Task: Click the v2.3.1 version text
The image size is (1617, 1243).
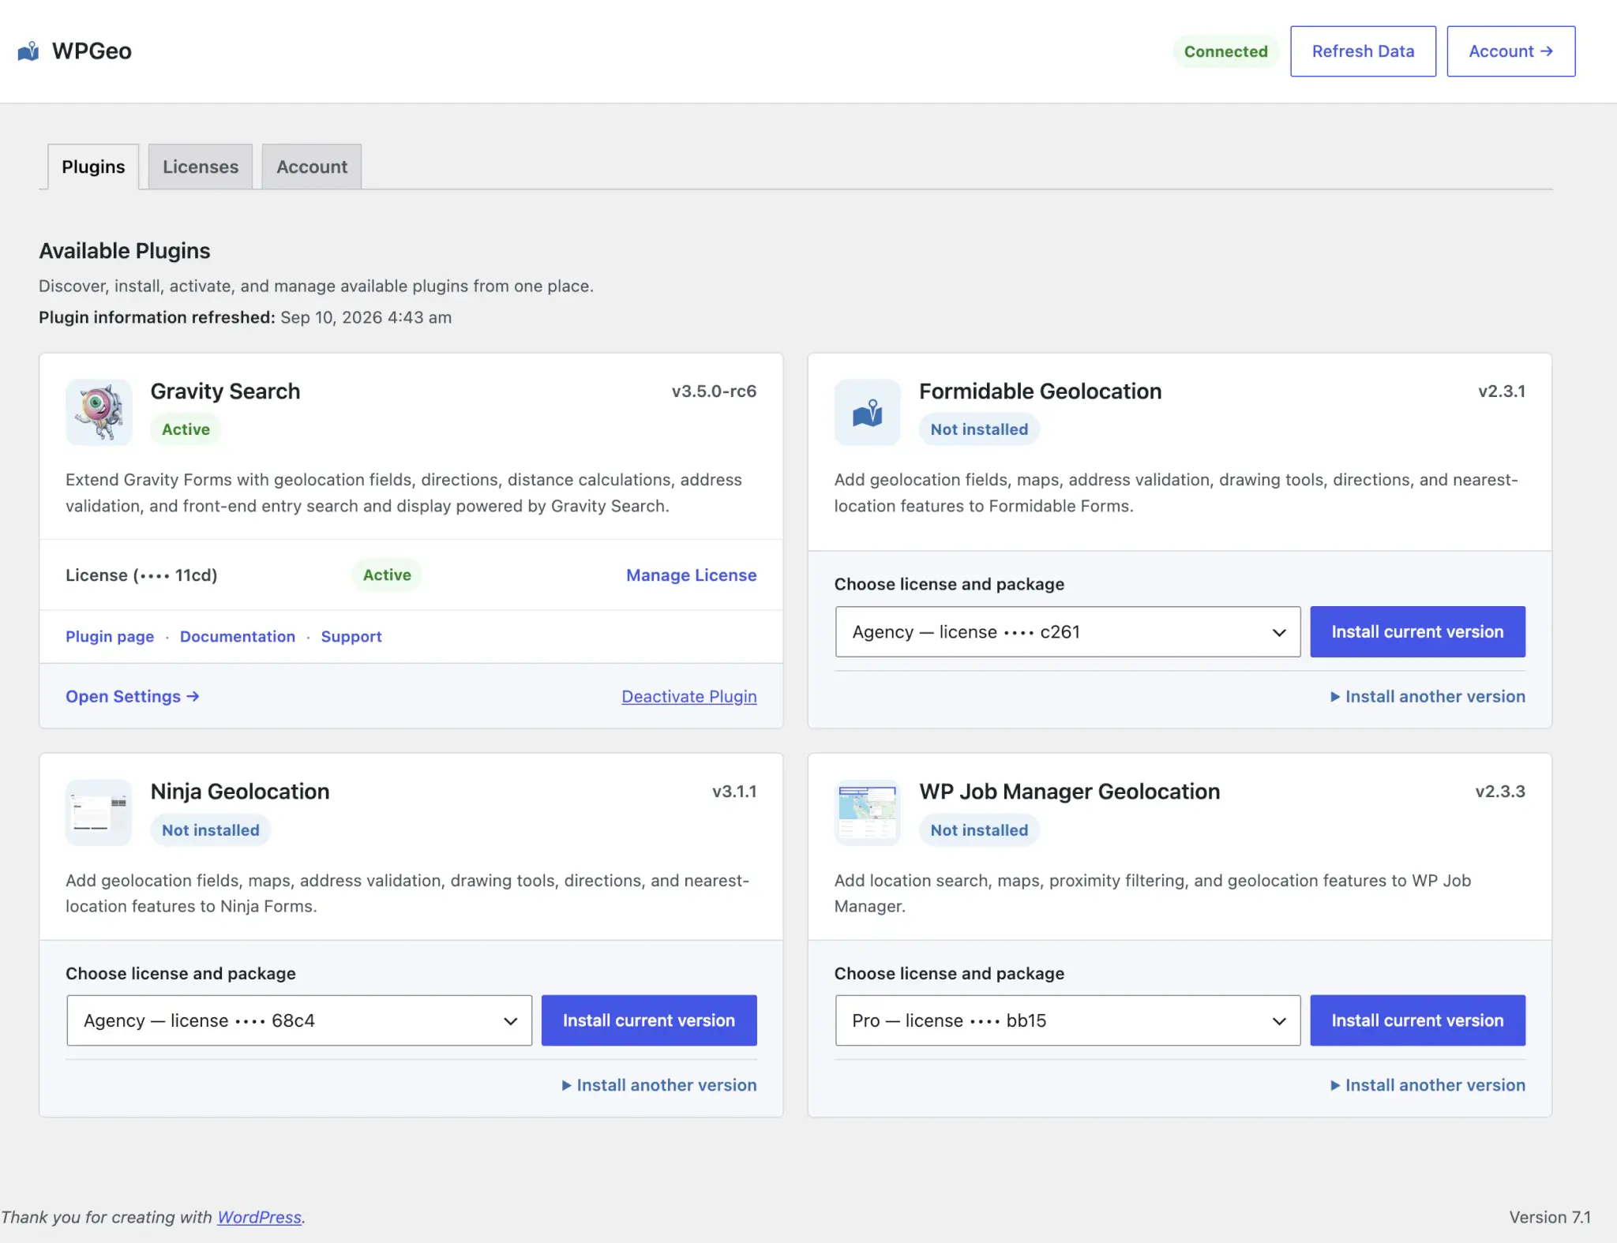Action: tap(1501, 391)
